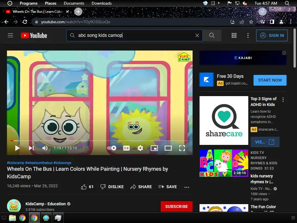Open KidsCamp - Education channel name
This screenshot has width=297, height=223.
click(46, 204)
